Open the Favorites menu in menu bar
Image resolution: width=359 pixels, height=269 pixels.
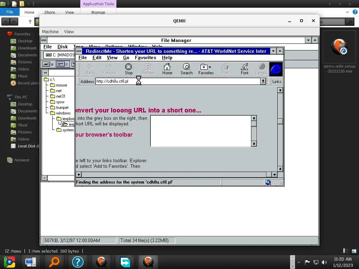click(145, 58)
